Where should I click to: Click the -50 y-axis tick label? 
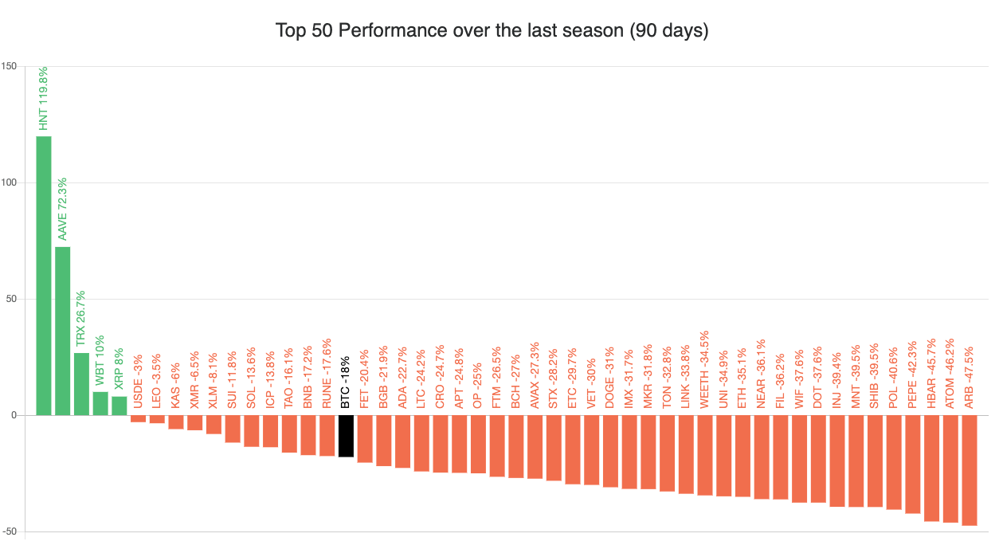(x=10, y=531)
